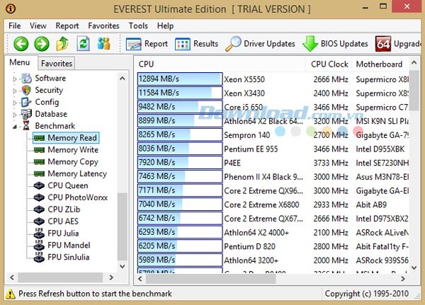Open Results from the toolbar

196,44
